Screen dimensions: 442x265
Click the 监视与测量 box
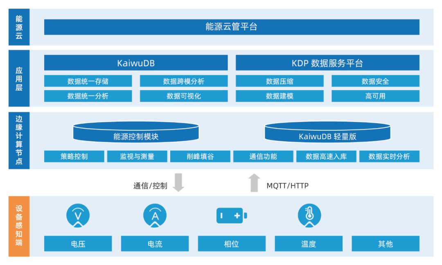pos(137,156)
